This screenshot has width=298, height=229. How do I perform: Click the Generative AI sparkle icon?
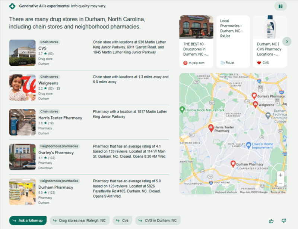12,6
